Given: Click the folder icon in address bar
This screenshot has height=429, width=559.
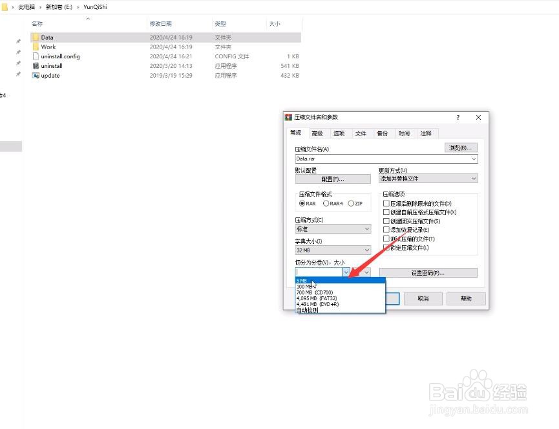Looking at the screenshot, I should 5,6.
